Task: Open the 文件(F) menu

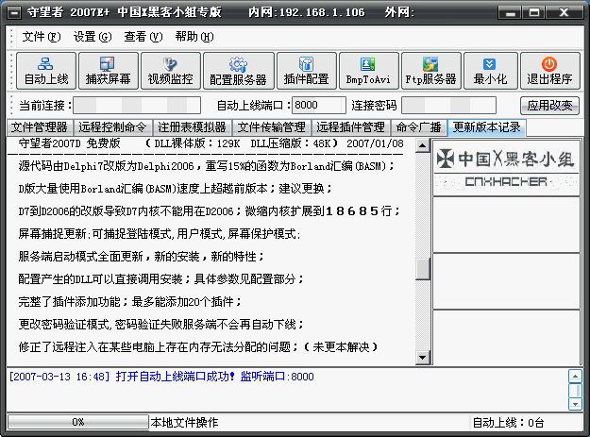Action: 41,36
